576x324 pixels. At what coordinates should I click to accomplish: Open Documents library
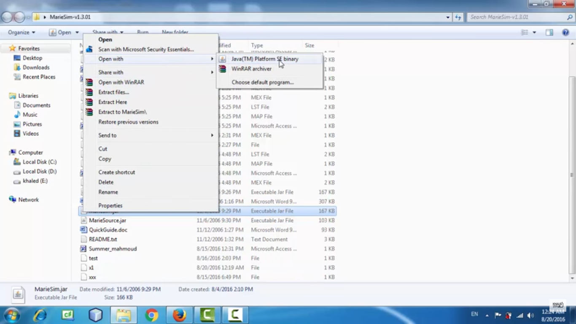(36, 105)
